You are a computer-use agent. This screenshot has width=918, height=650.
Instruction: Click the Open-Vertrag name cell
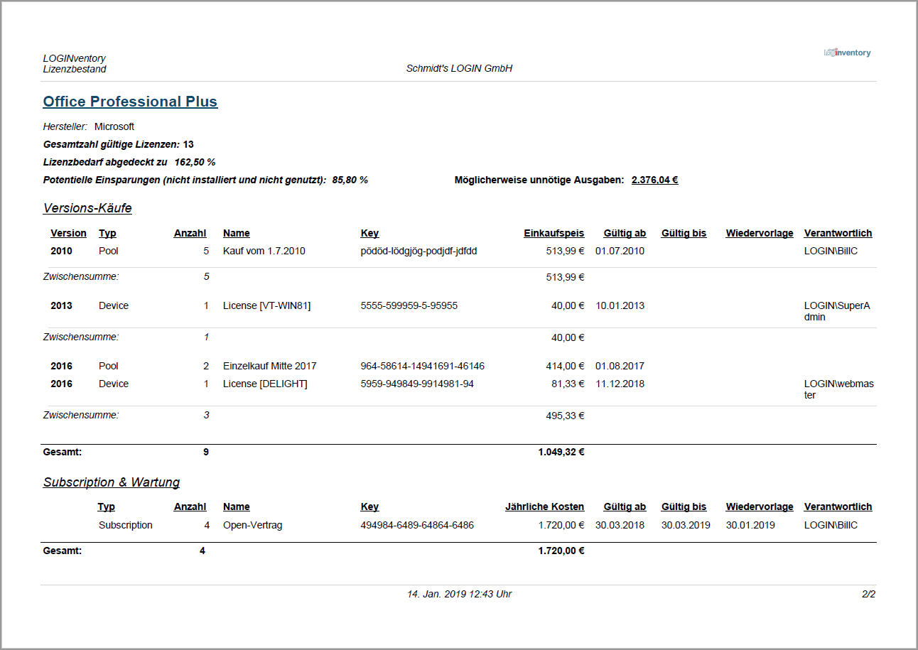click(x=252, y=525)
